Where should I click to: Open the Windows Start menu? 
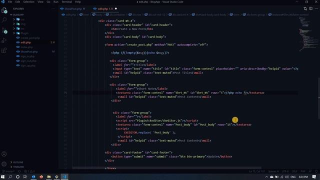point(2,176)
